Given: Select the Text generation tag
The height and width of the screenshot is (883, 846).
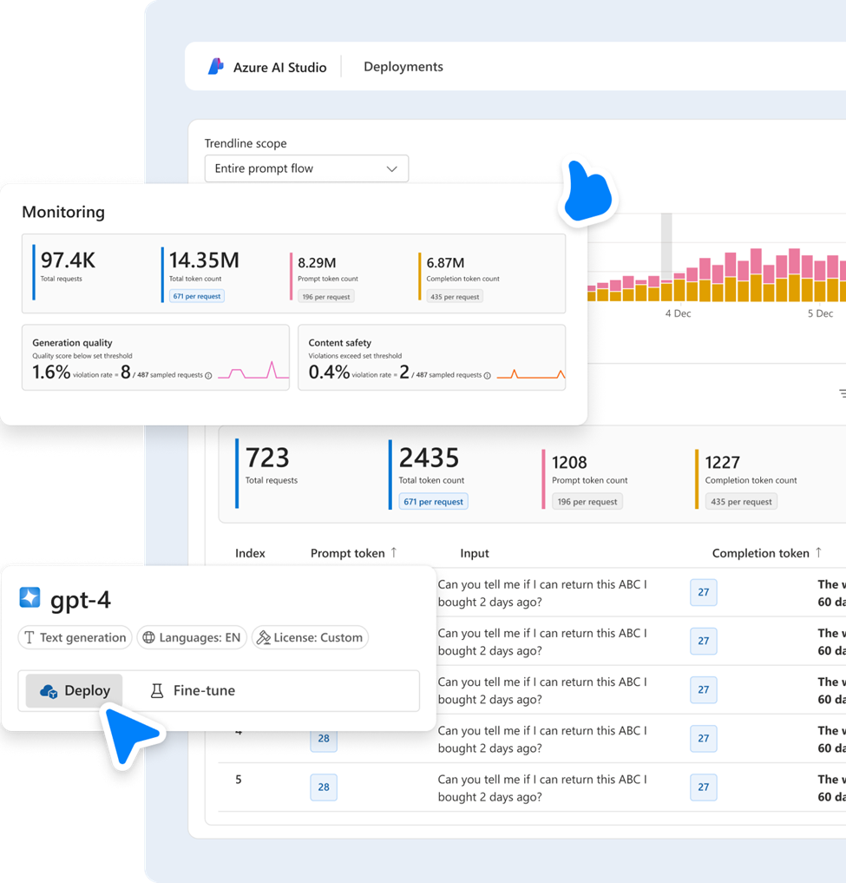Looking at the screenshot, I should pos(75,637).
